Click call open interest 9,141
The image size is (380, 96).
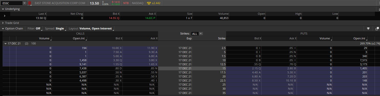(83, 64)
